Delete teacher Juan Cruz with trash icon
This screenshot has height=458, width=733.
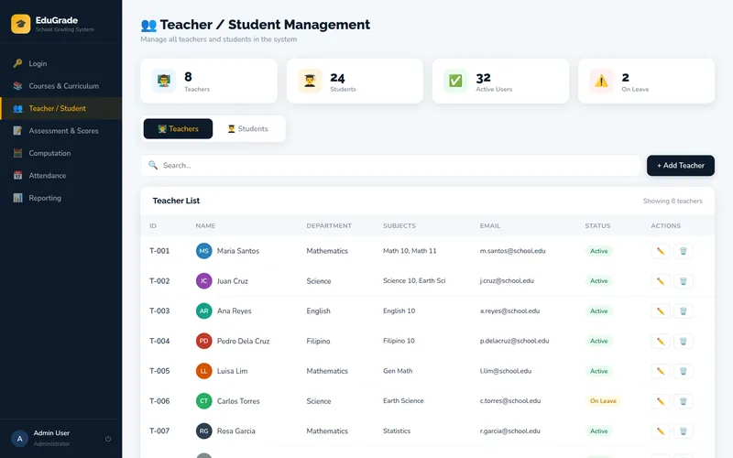point(683,281)
